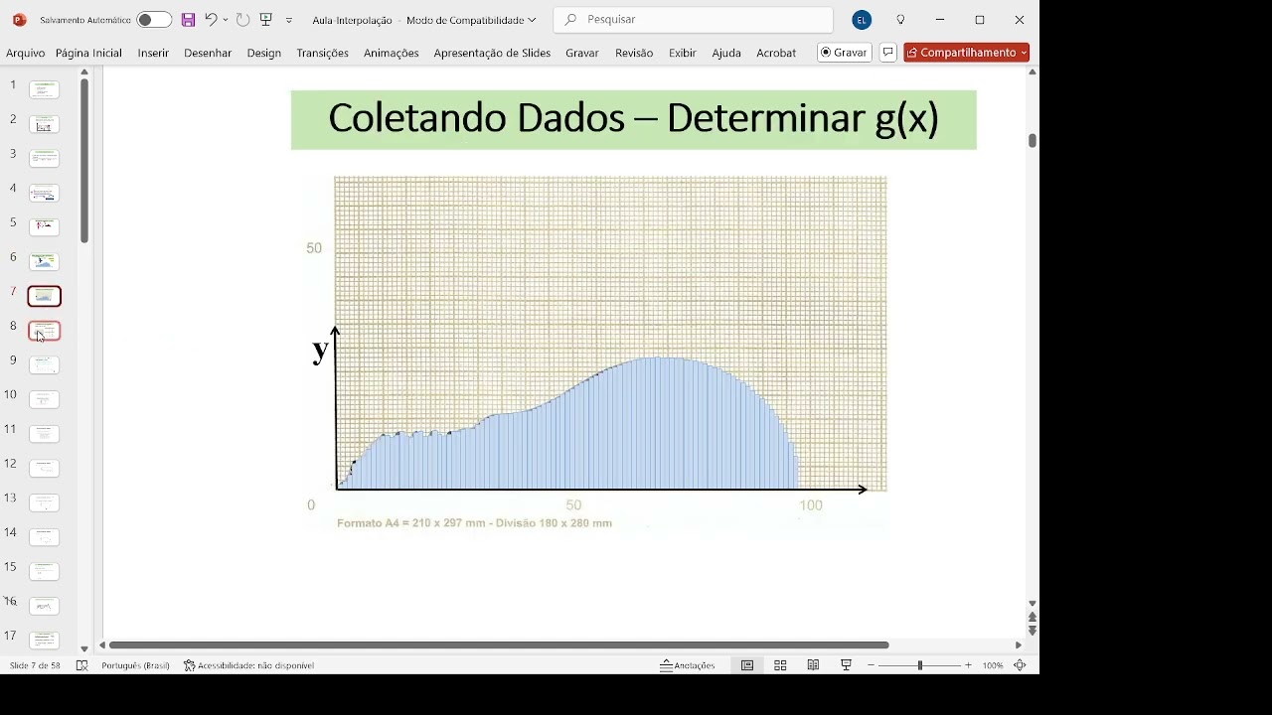Open the Undo history dropdown arrow
The width and height of the screenshot is (1272, 715).
(226, 20)
